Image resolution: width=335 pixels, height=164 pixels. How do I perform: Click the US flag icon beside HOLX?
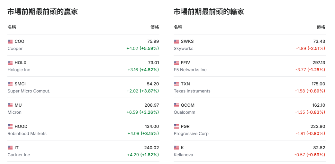[10, 63]
